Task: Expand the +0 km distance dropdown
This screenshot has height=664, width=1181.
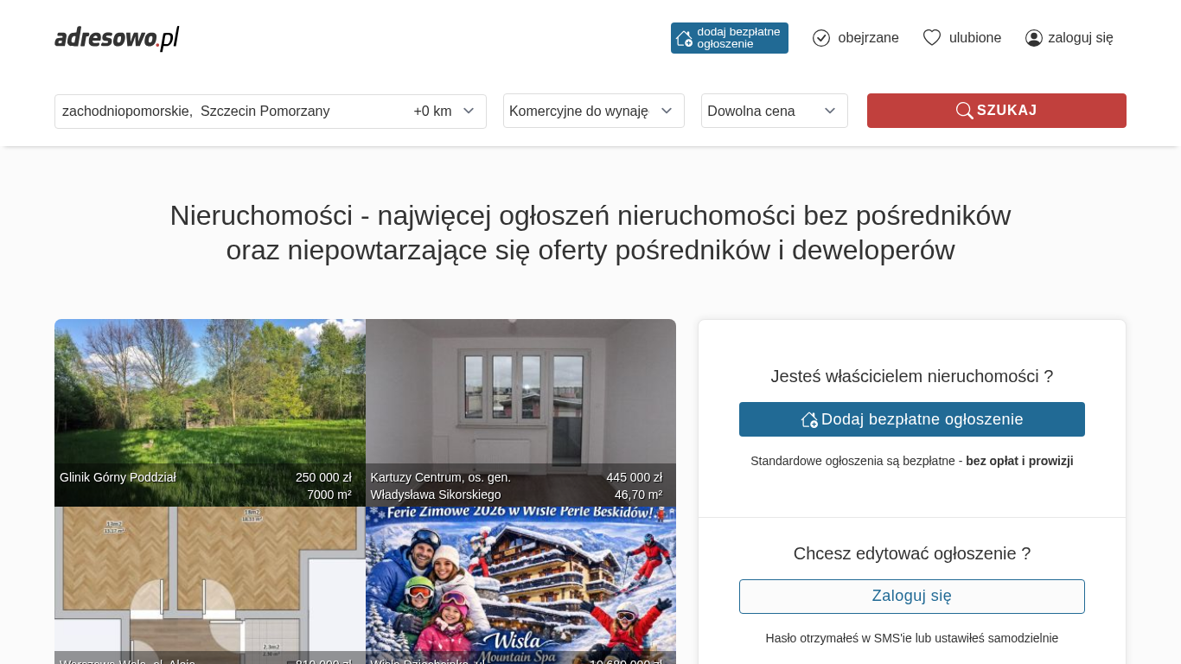Action: (444, 111)
